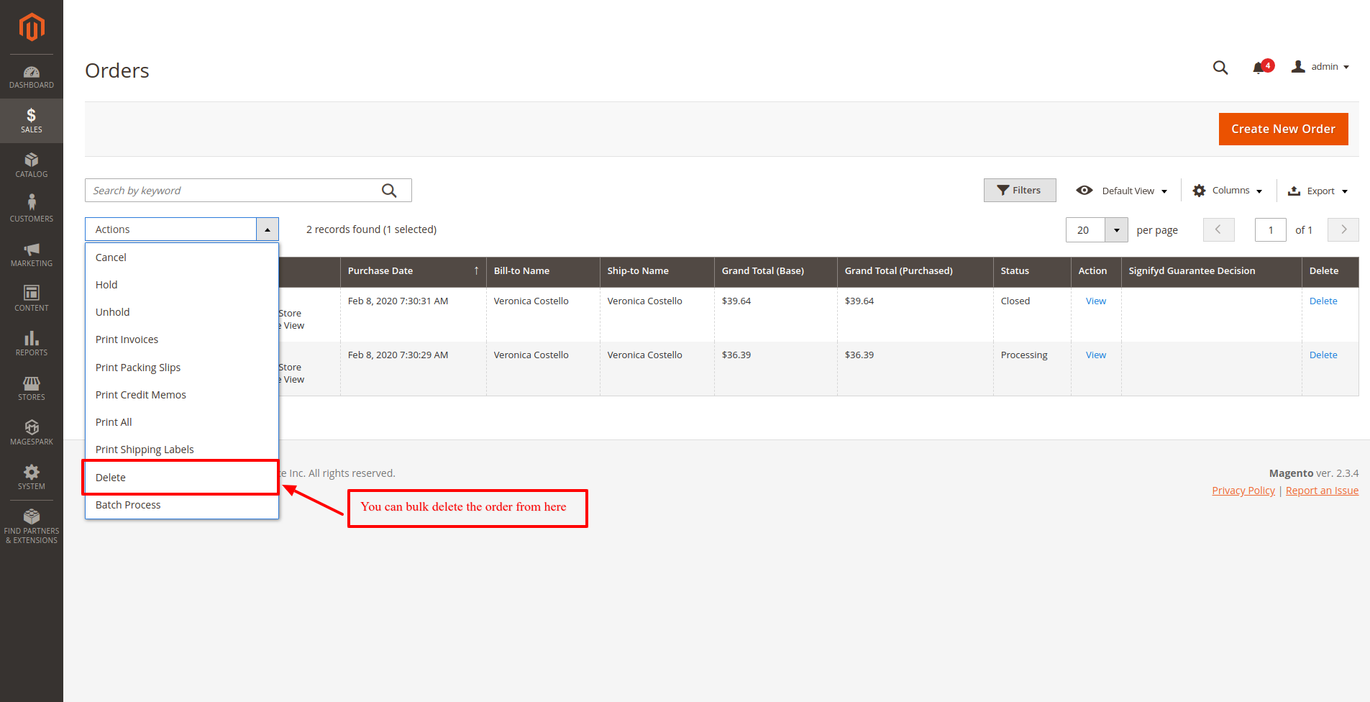Sort by Signifyd Guarantee Decision header
The height and width of the screenshot is (702, 1370).
(1212, 271)
